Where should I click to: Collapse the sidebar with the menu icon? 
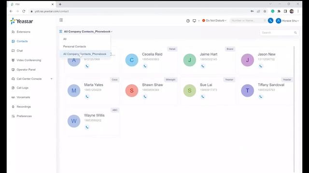pos(61,20)
